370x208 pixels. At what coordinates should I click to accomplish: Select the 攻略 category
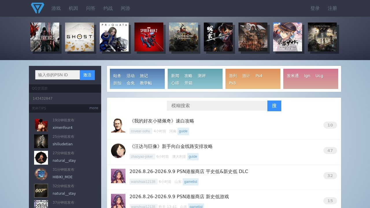pyautogui.click(x=188, y=76)
